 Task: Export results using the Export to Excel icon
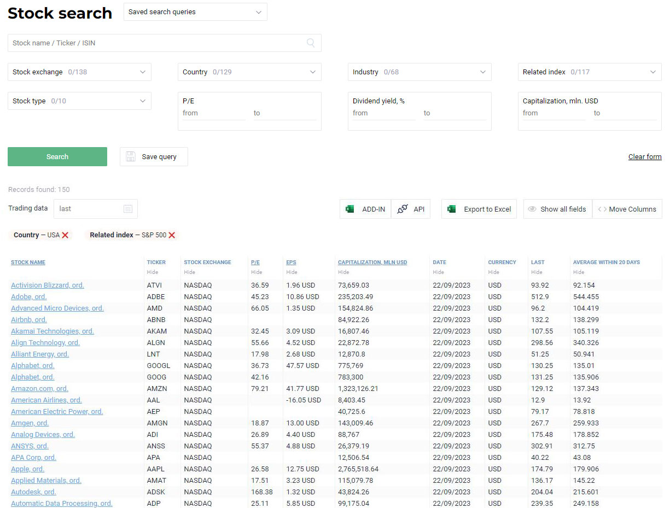[x=452, y=209]
